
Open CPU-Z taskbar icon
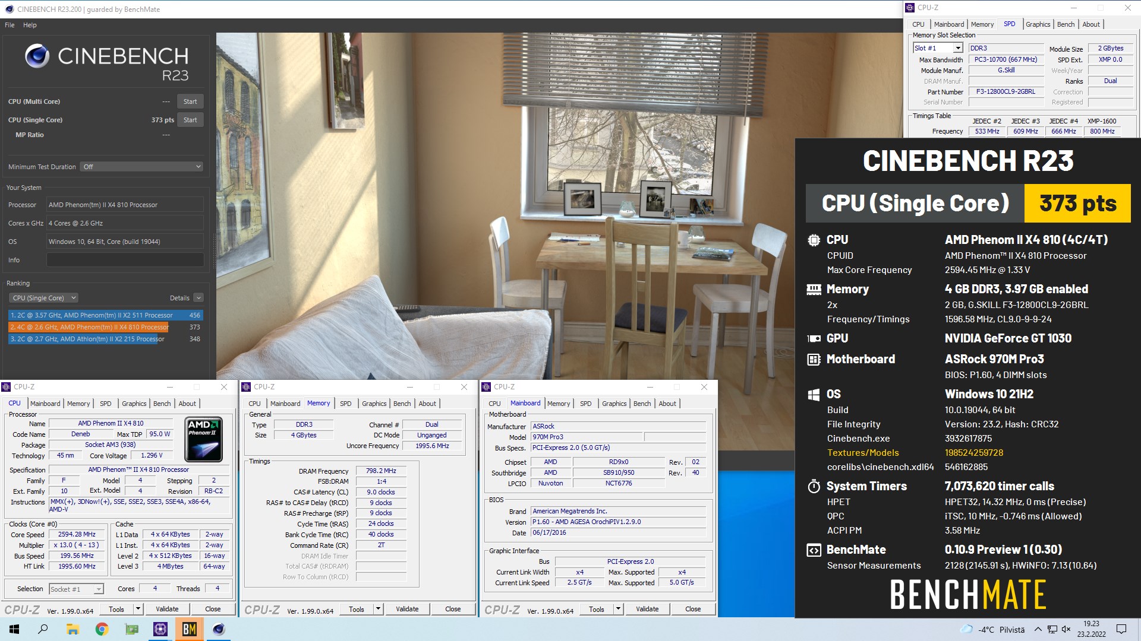tap(160, 629)
